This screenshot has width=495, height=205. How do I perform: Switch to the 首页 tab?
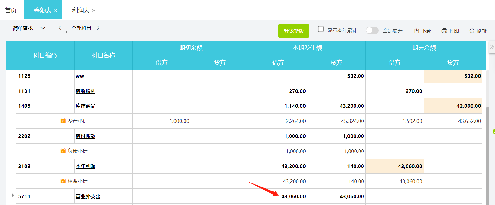tap(11, 10)
